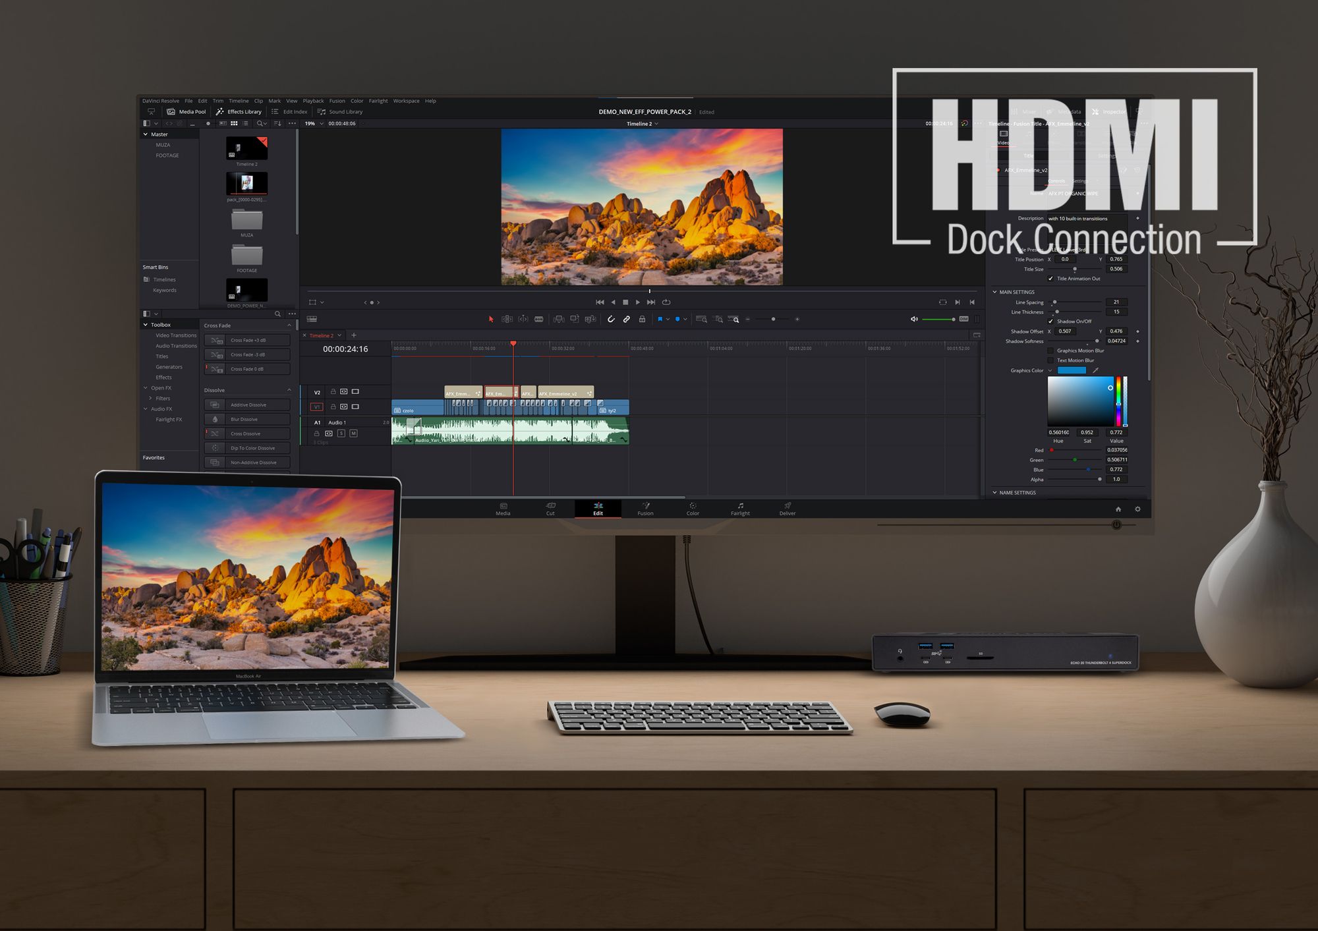Switch to the Color page tab
The height and width of the screenshot is (931, 1318).
point(692,509)
